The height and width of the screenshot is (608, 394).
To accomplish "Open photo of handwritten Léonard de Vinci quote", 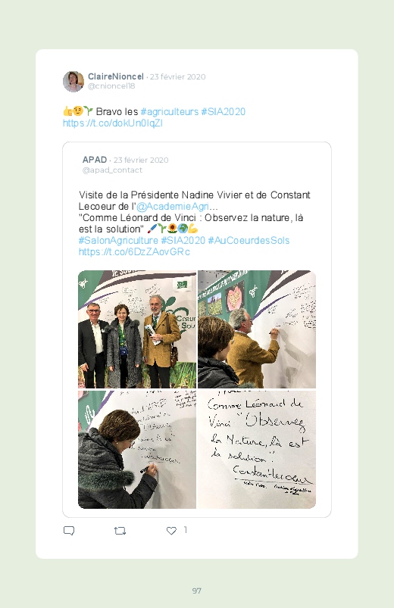I will 257,450.
